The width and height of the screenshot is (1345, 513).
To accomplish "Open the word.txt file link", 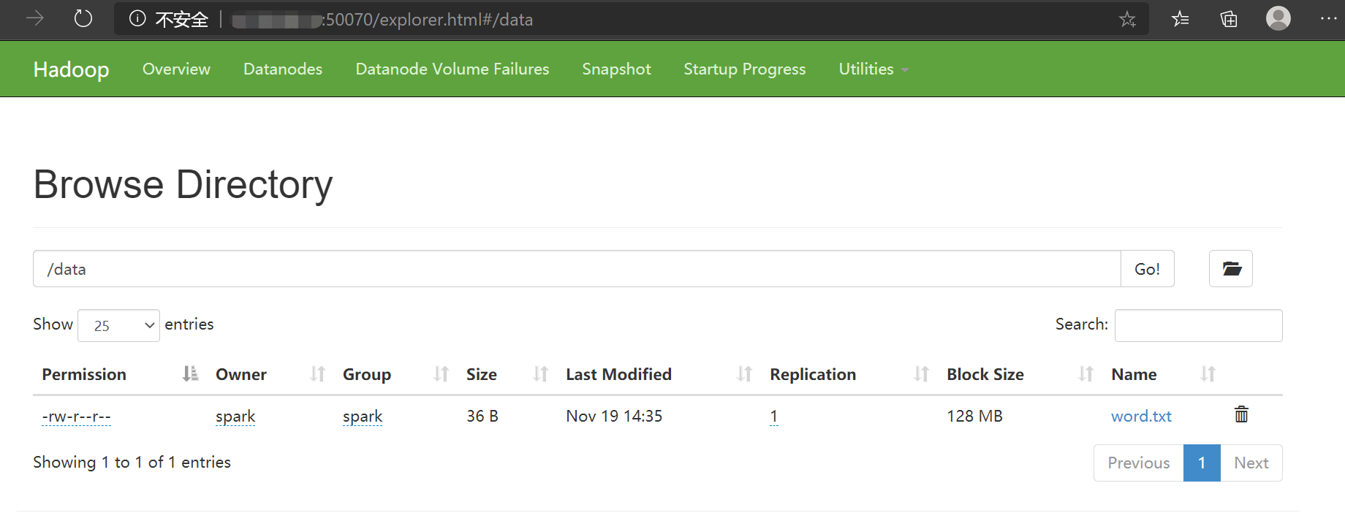I will tap(1141, 417).
